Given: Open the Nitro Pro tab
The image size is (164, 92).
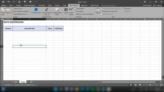Looking at the screenshot, I should (x=84, y=5).
